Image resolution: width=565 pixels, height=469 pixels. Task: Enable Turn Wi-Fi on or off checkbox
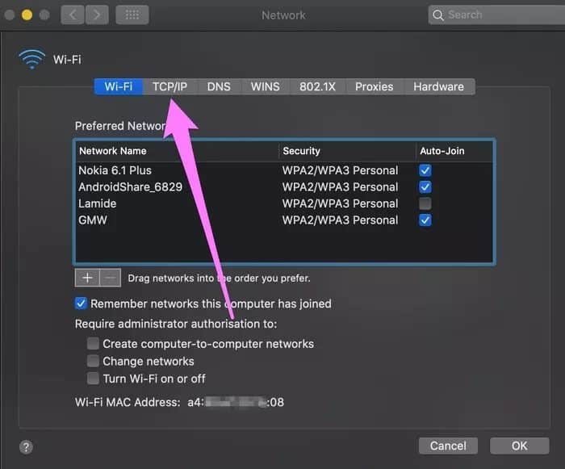pos(93,379)
